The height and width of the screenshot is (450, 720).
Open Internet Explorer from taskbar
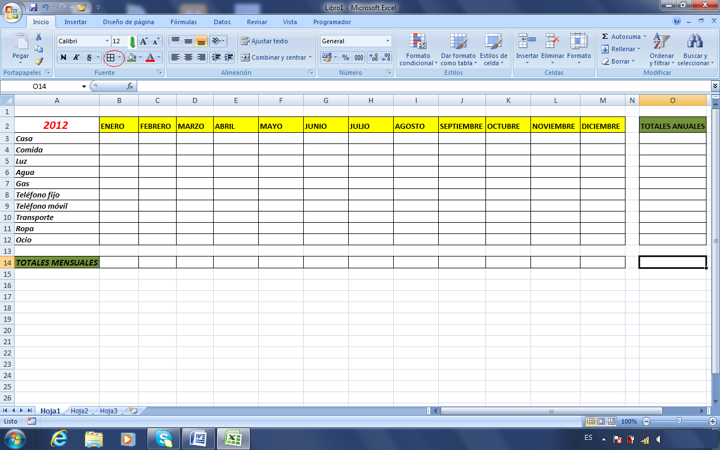pos(60,438)
